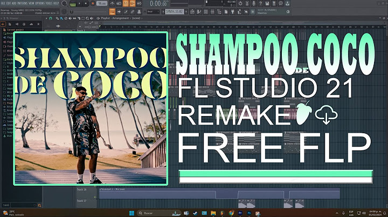Open plugin picker icon
Image resolution: width=388 pixels, height=217 pixels.
[233, 12]
